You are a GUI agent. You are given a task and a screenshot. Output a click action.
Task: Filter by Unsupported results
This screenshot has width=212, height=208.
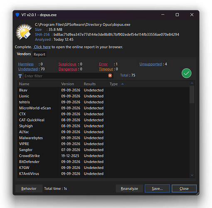pos(150,64)
